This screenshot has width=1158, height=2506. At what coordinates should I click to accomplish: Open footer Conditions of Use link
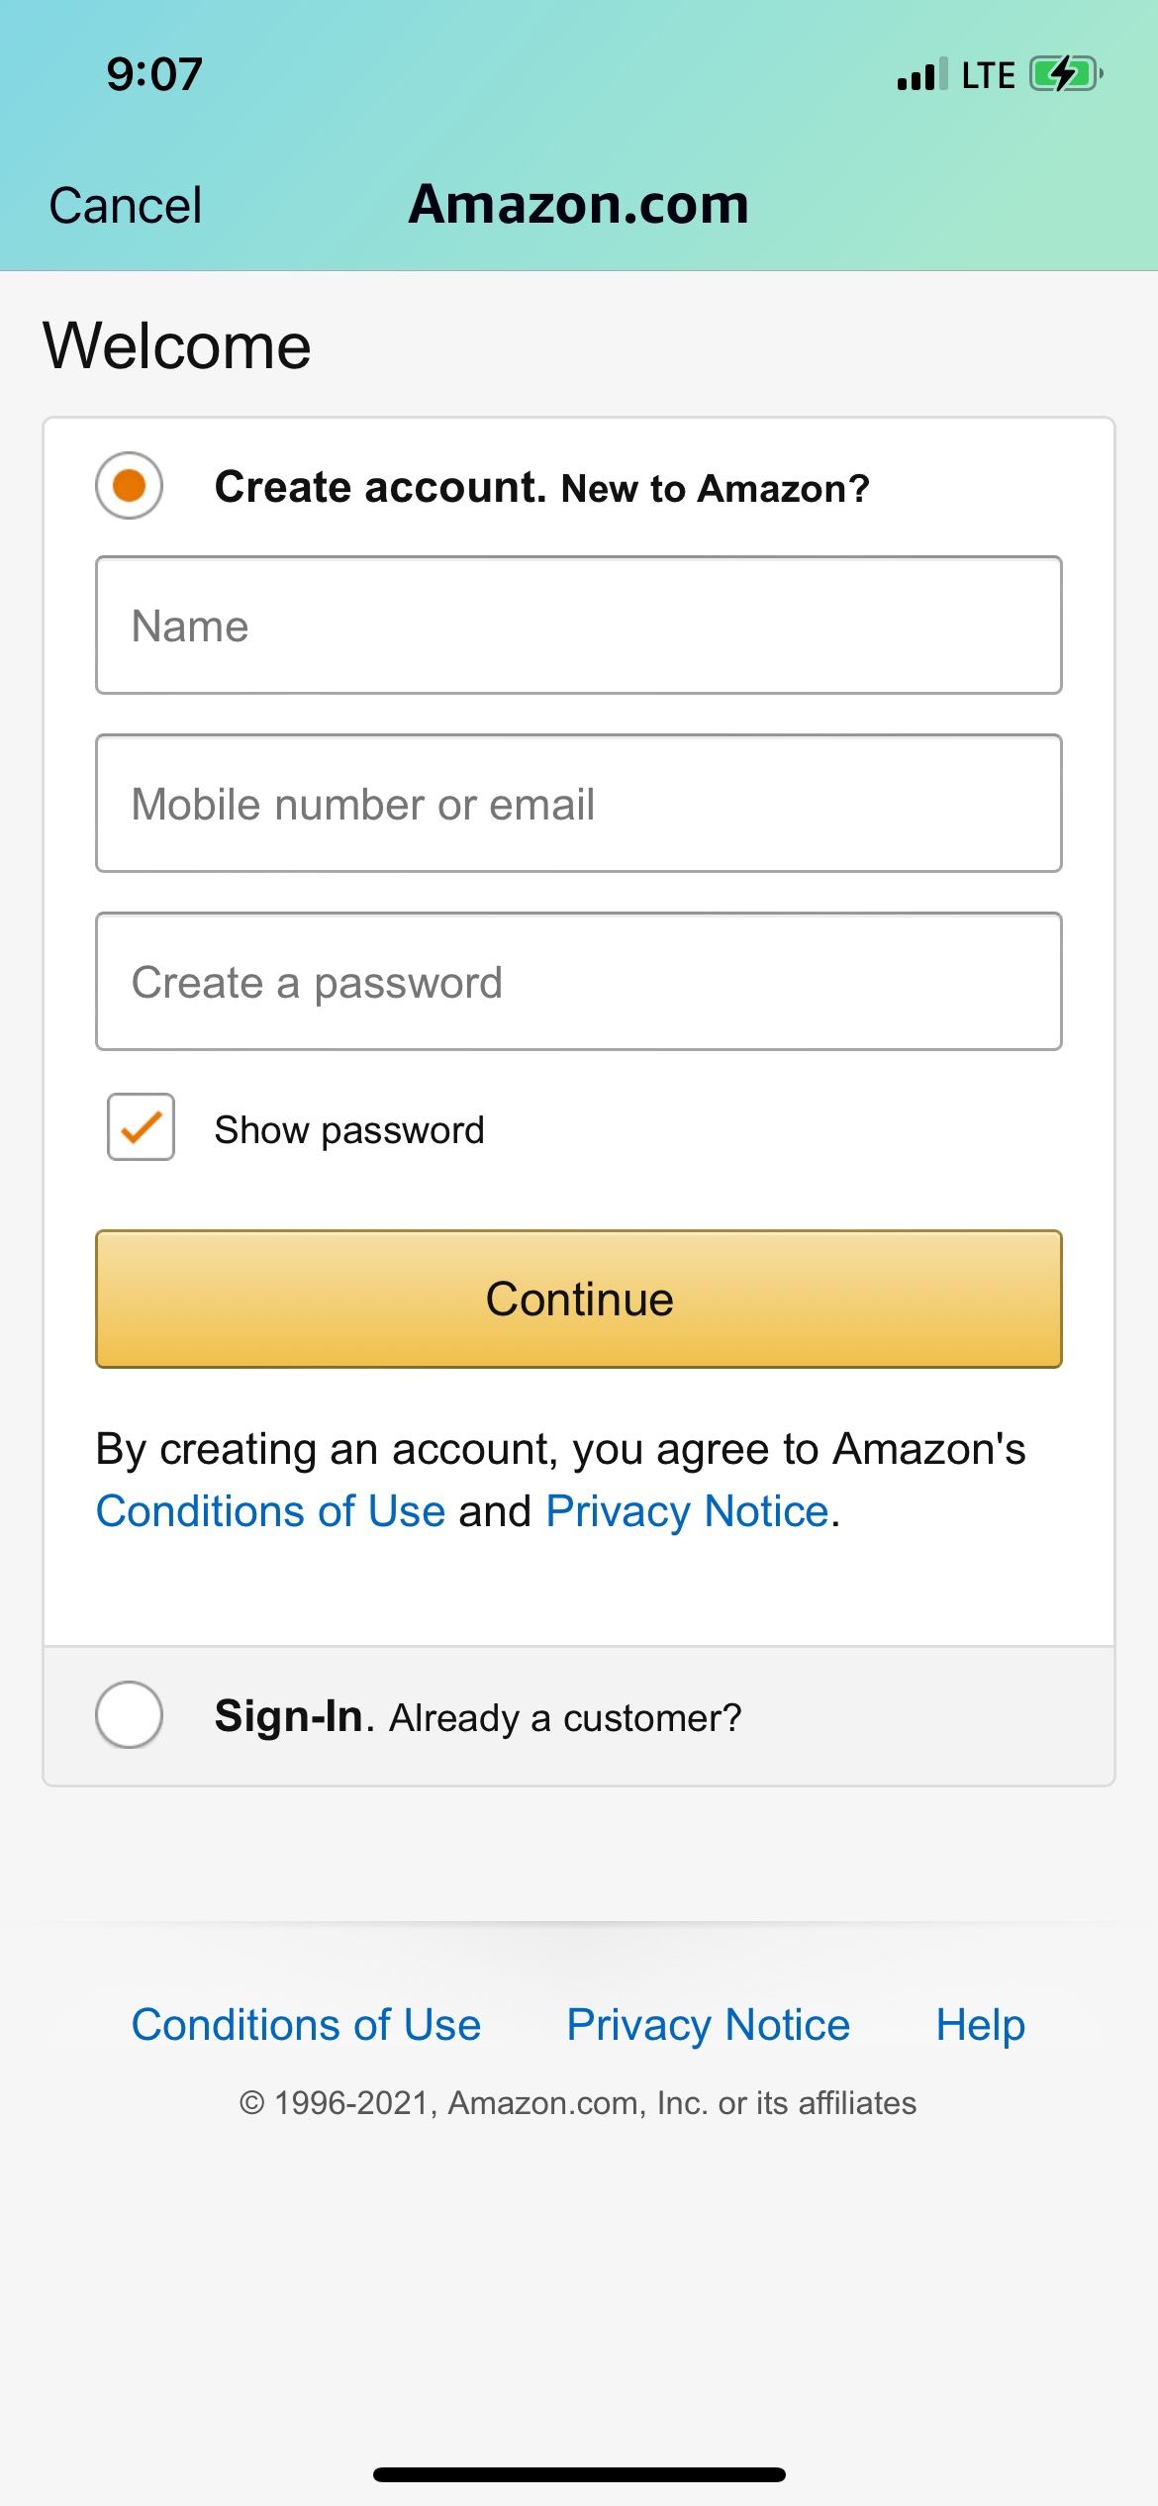[306, 2025]
